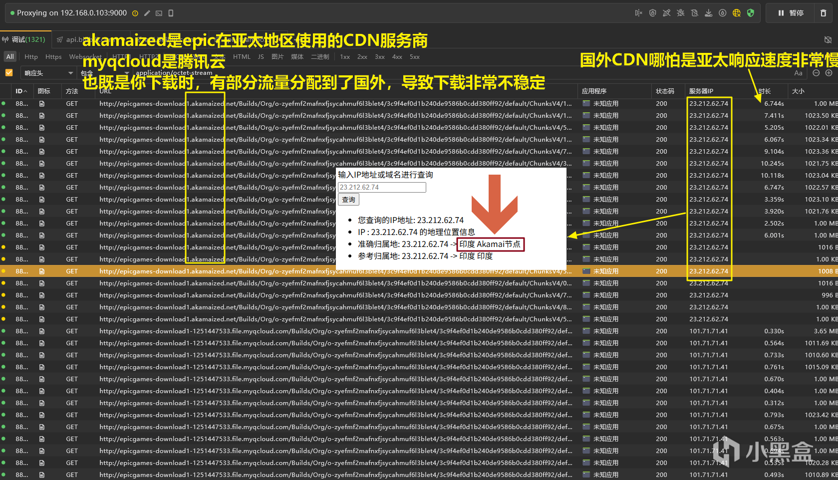Switch to the 调试(1321) tab
This screenshot has height=480, width=838.
[24, 39]
